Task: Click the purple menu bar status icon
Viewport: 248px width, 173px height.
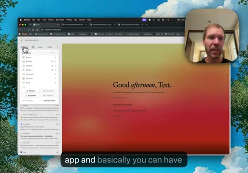Action: point(144,20)
